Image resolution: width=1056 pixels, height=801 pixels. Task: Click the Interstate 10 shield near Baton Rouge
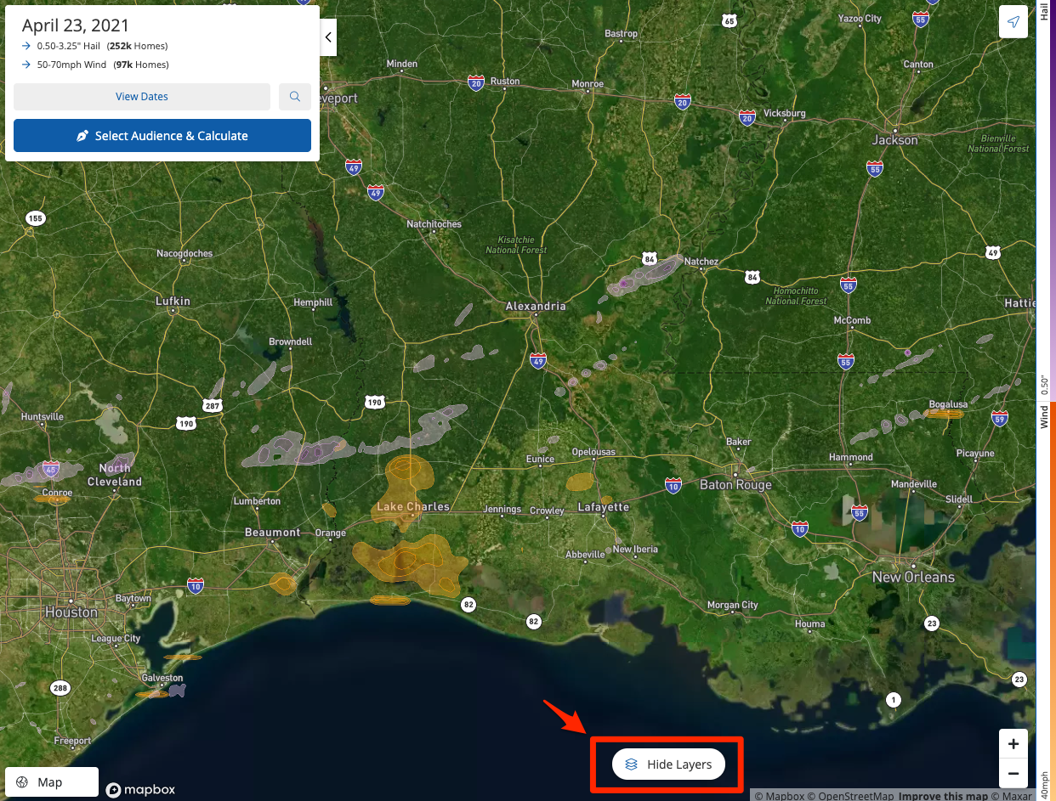(673, 485)
